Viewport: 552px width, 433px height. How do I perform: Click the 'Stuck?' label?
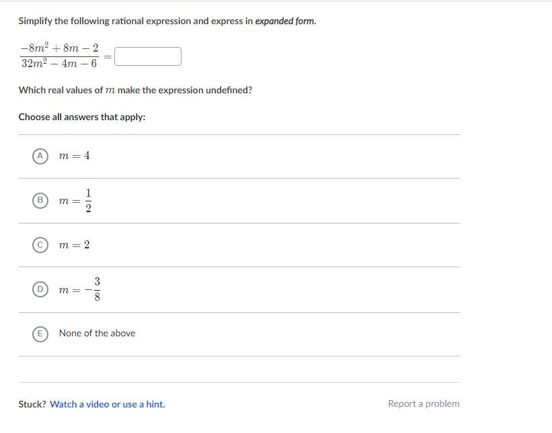click(x=32, y=404)
